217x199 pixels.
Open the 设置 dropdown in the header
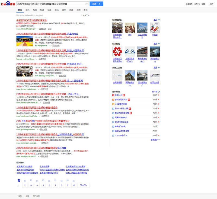coord(204,4)
